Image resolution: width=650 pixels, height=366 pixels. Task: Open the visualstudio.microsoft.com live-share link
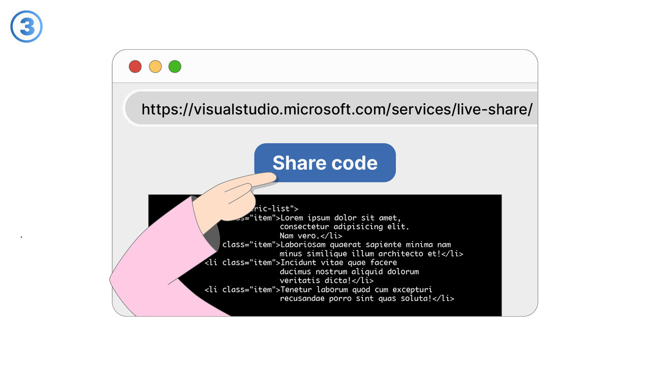[x=336, y=109]
